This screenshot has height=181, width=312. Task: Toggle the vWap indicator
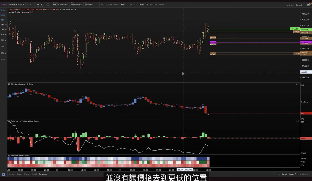161,5
